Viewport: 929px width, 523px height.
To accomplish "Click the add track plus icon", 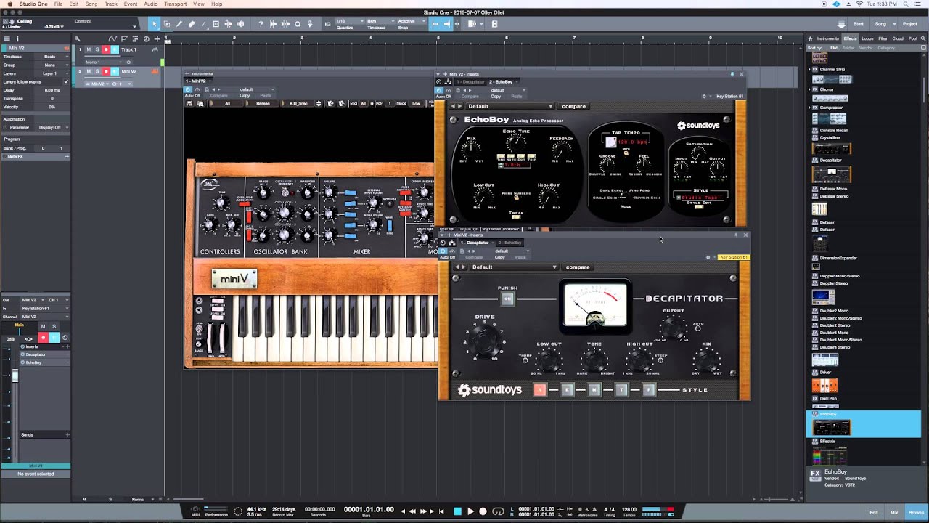I will tap(157, 39).
